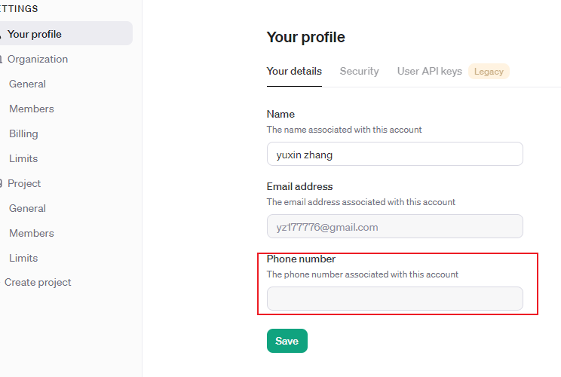
Task: Open General under Organization
Action: tap(27, 84)
